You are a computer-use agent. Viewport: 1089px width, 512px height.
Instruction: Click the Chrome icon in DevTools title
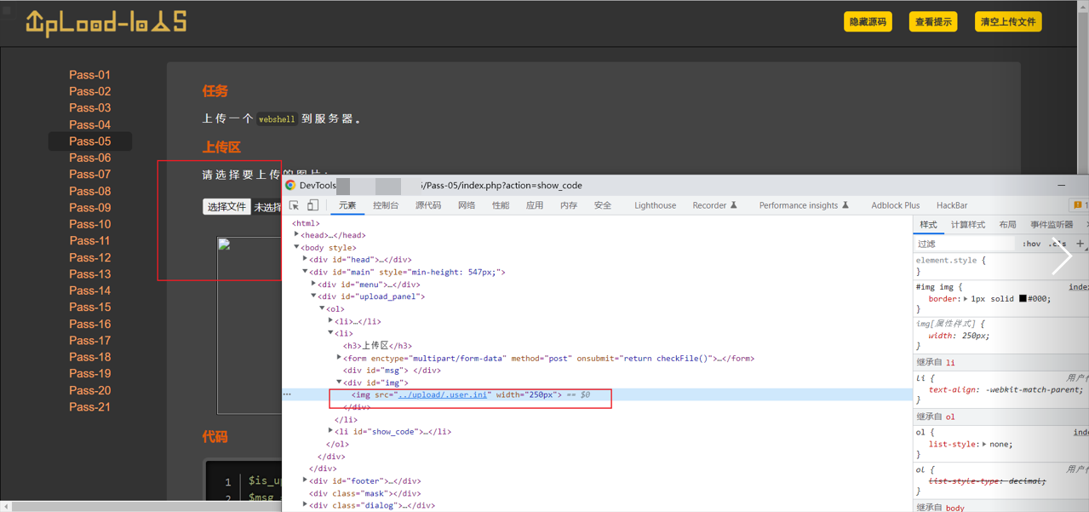click(290, 185)
